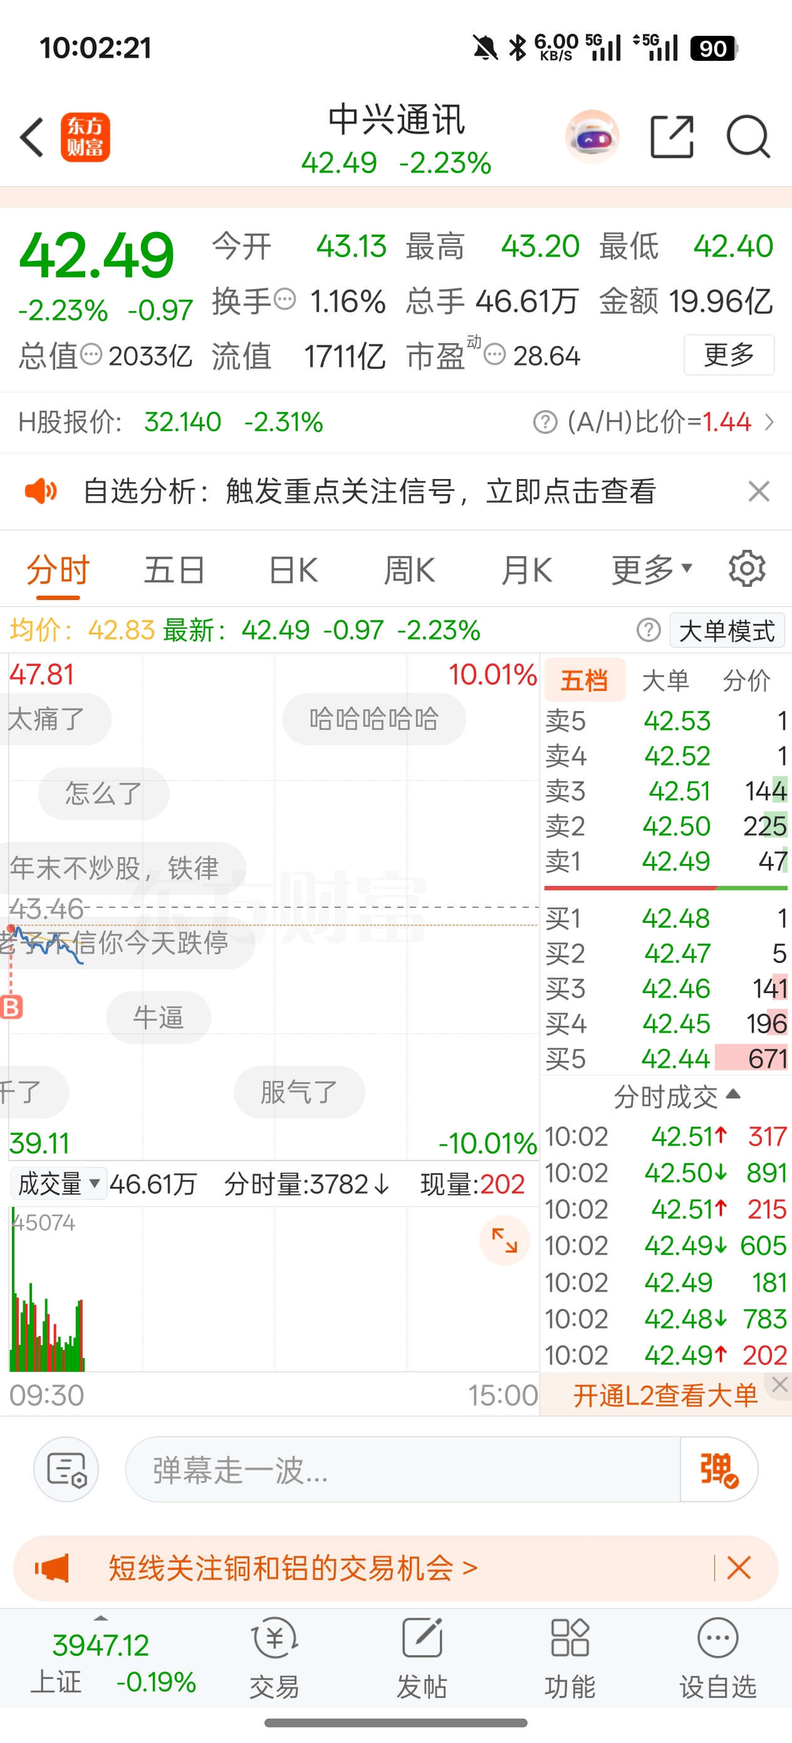Collapse the 分时成交 section arrow
The image size is (792, 1743).
(733, 1094)
